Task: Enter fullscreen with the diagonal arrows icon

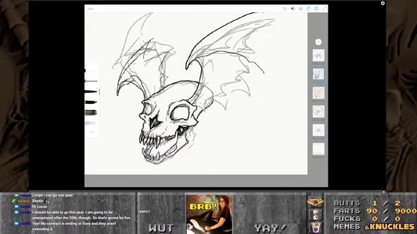Action: pos(324,8)
